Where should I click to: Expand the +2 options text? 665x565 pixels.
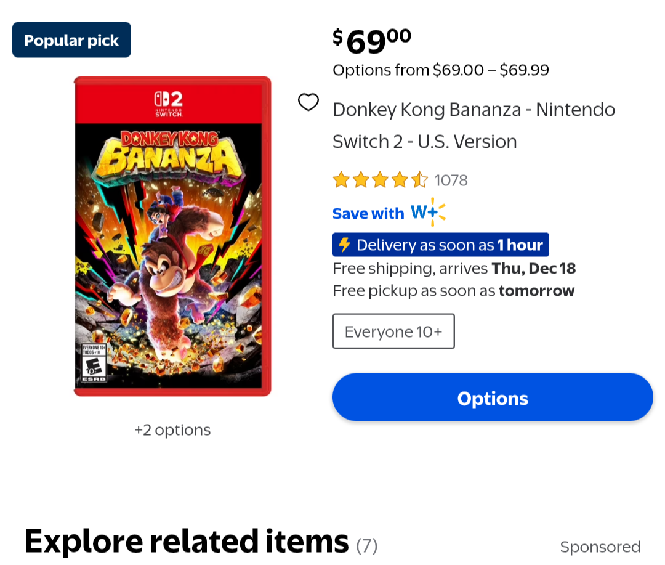tap(172, 429)
